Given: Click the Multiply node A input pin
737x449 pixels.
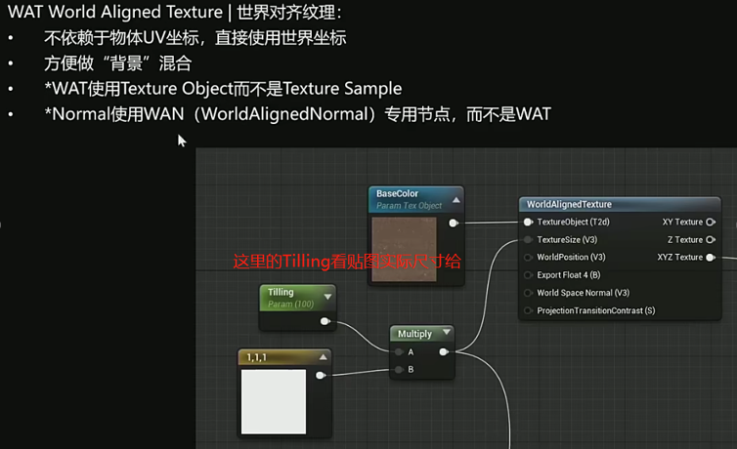Looking at the screenshot, I should [x=399, y=352].
